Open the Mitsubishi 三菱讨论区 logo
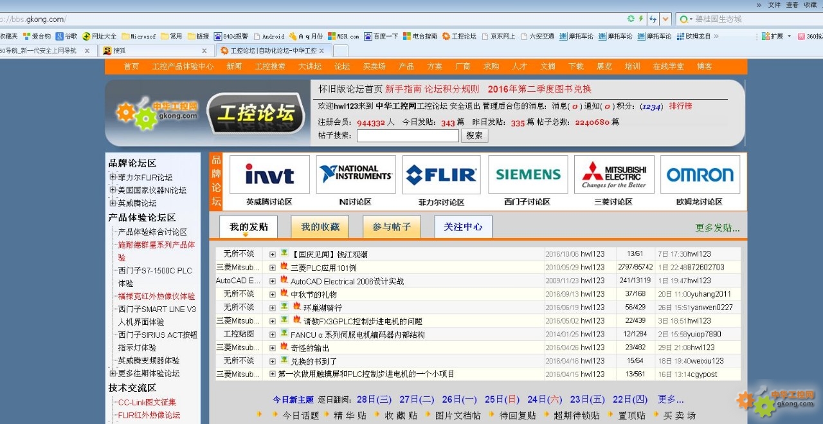 click(614, 174)
